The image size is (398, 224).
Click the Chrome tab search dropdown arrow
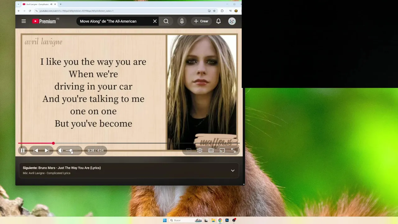18,4
